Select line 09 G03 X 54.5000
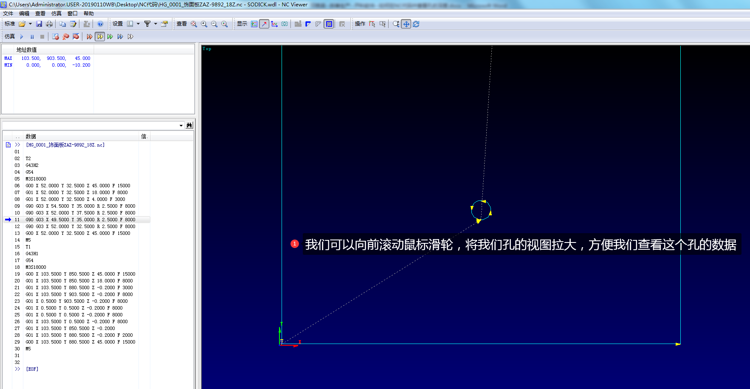 tap(76, 206)
